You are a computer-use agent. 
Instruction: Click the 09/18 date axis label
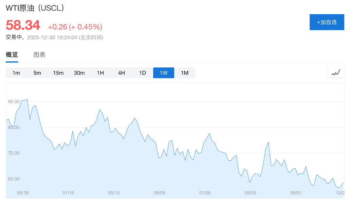coord(22,193)
